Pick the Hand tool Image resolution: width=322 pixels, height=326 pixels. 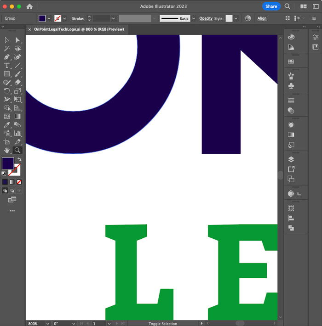tap(7, 150)
